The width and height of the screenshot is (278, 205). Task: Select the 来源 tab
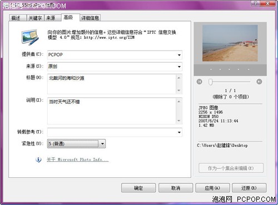coord(52,18)
